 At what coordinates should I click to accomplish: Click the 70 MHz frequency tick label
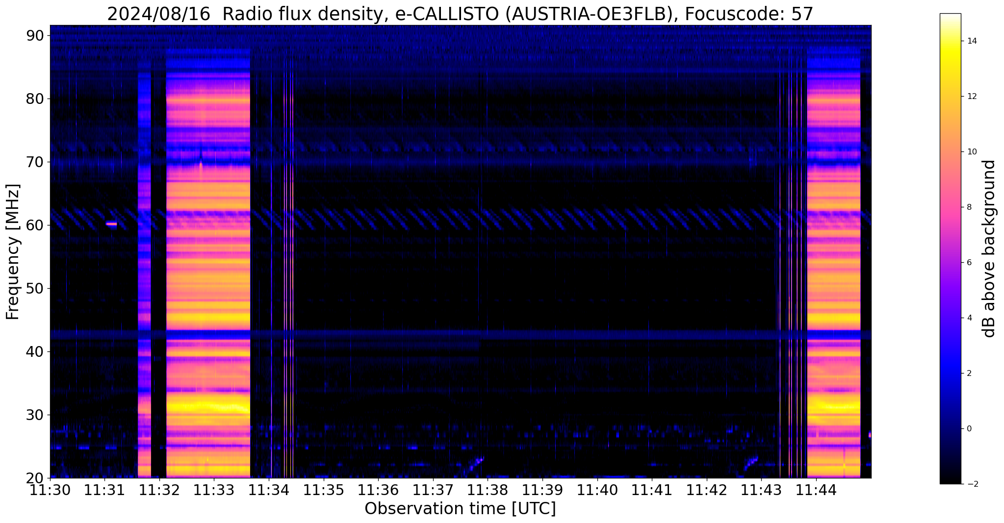[x=35, y=162]
